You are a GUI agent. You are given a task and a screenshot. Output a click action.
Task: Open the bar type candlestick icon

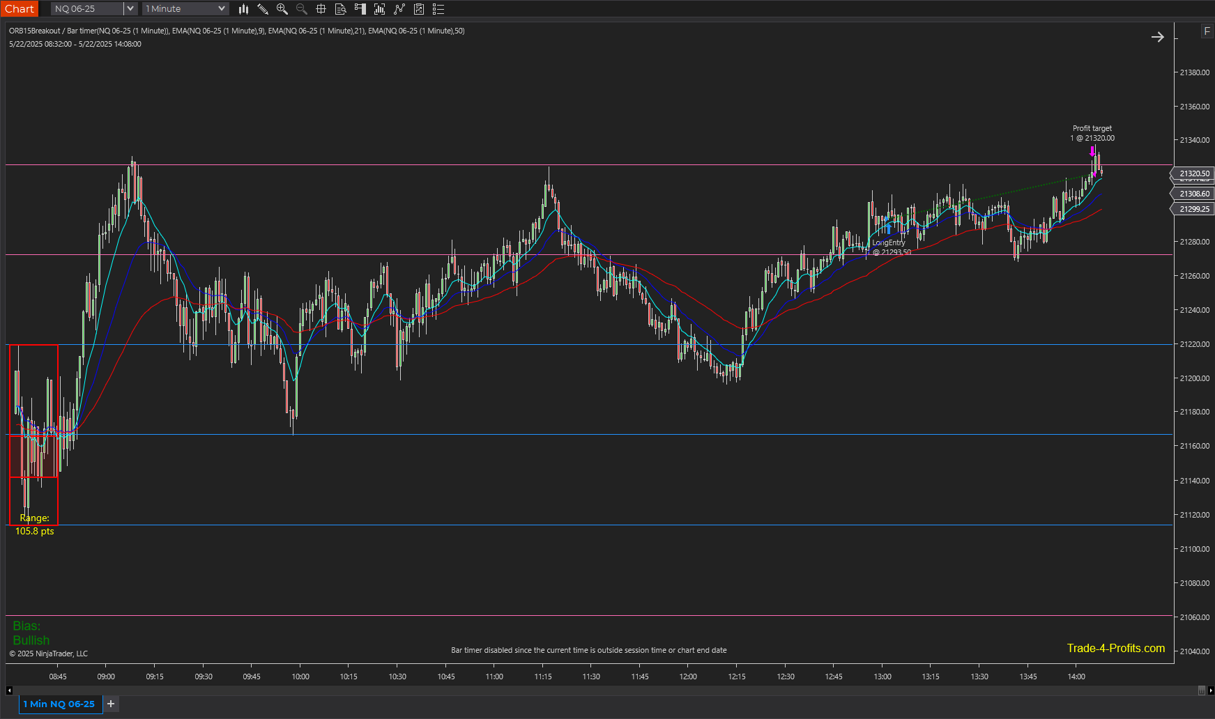243,9
